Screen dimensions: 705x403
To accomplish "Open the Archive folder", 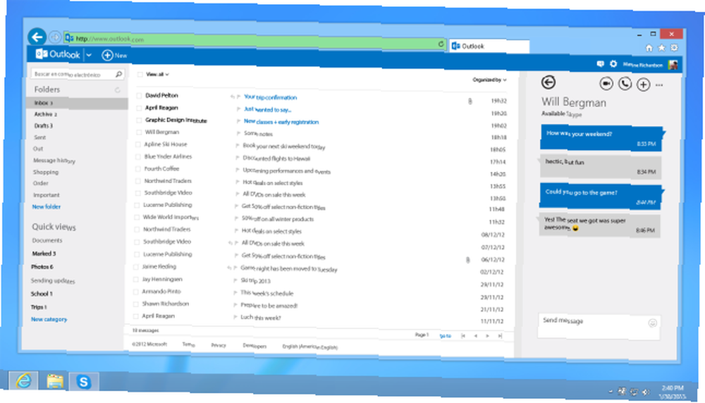I will pyautogui.click(x=45, y=114).
